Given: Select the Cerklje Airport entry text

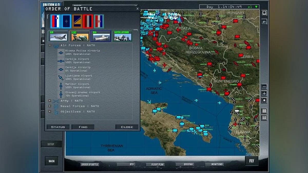Looking at the screenshot, I should [78, 60].
